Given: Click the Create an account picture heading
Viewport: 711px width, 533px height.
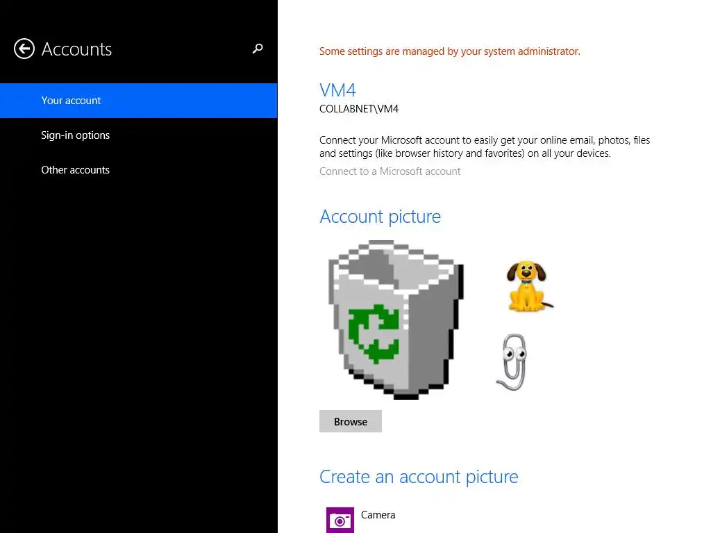Looking at the screenshot, I should 419,477.
